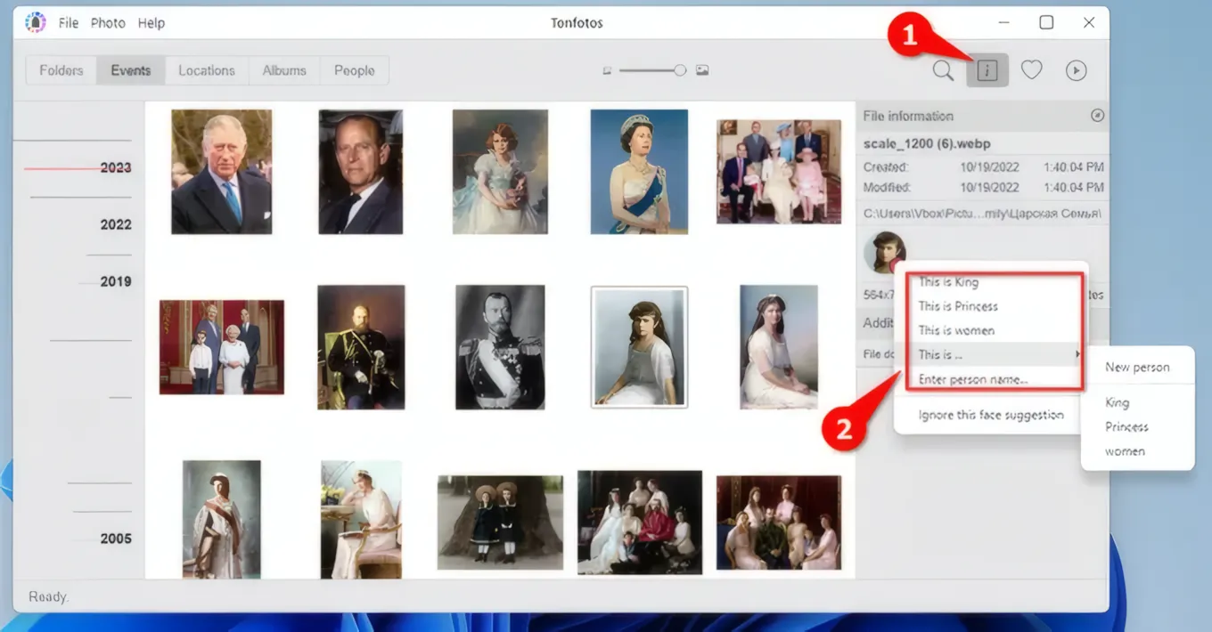Click the small thumbnail-size icon beside the slider
The image size is (1212, 632).
[608, 69]
